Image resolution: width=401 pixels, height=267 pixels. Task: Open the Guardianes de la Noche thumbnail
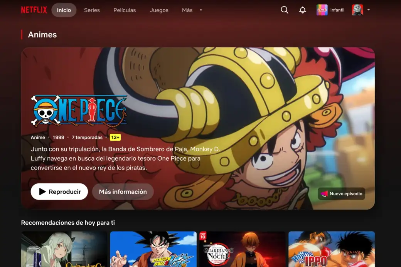(x=243, y=249)
